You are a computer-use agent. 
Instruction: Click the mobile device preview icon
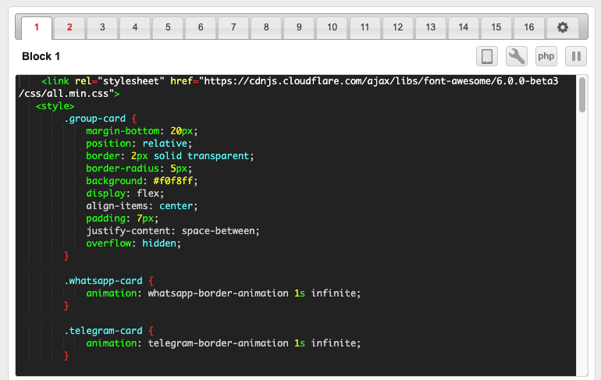487,56
